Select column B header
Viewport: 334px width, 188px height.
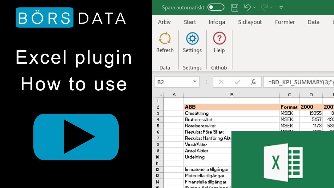tap(232, 95)
